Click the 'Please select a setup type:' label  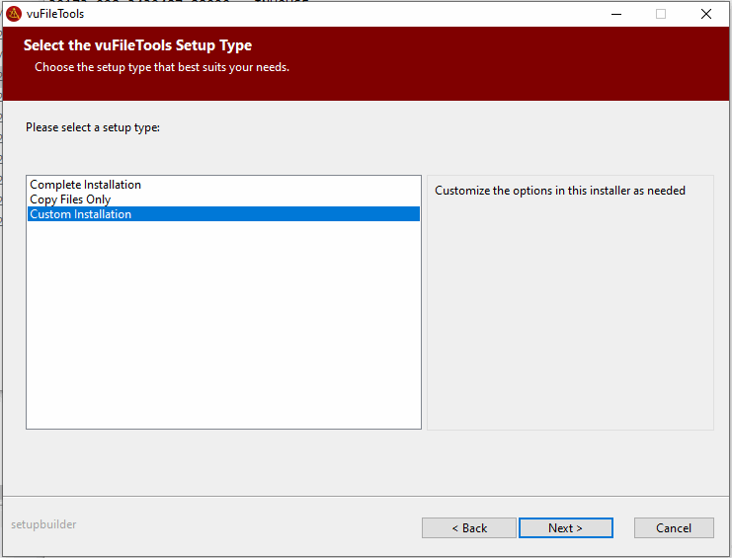tap(93, 127)
